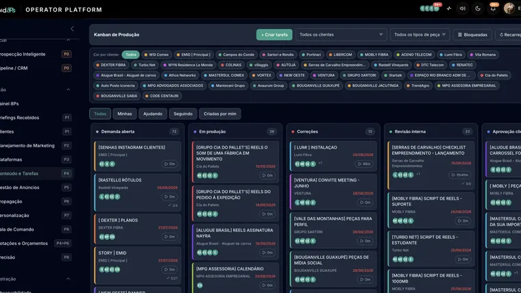Image resolution: width=521 pixels, height=293 pixels.
Task: Filter by EMID [ Principal ] chip
Action: coord(193,54)
